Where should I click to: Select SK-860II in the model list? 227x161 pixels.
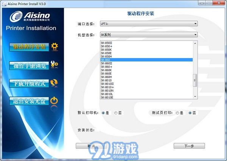point(146,63)
